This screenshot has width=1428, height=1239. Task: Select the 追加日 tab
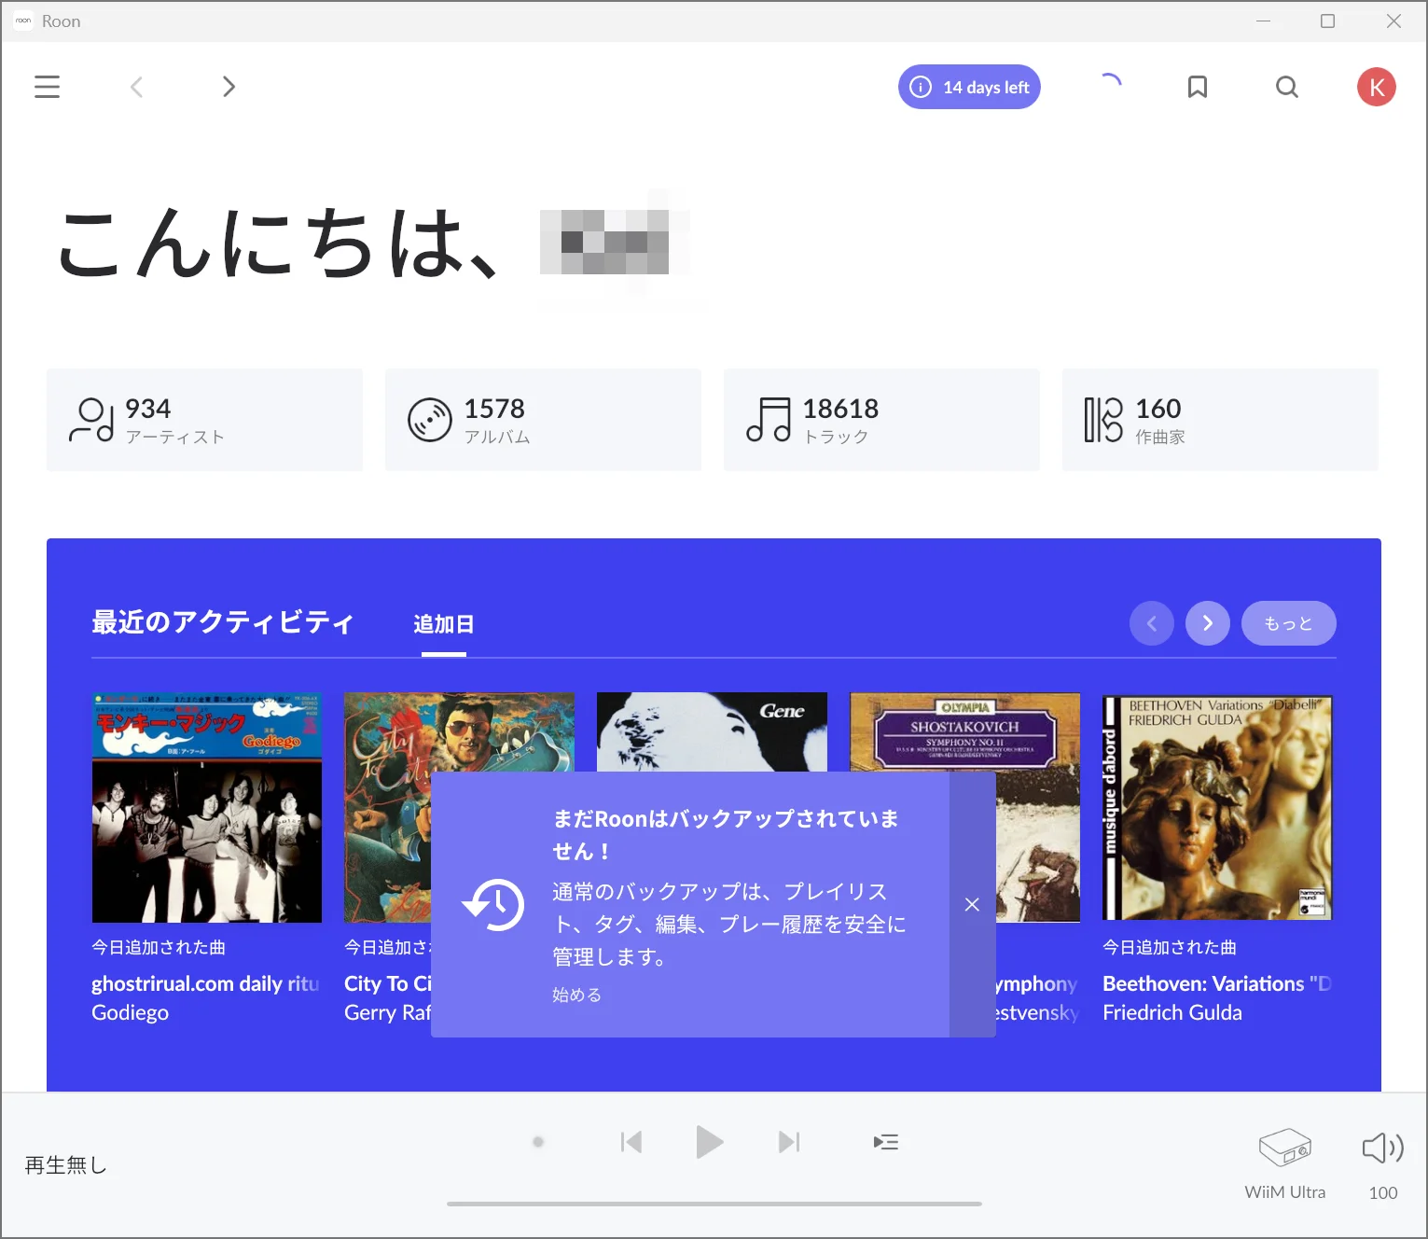click(443, 624)
